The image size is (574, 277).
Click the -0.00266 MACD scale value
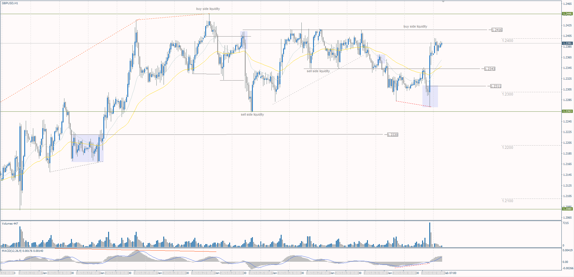568,268
